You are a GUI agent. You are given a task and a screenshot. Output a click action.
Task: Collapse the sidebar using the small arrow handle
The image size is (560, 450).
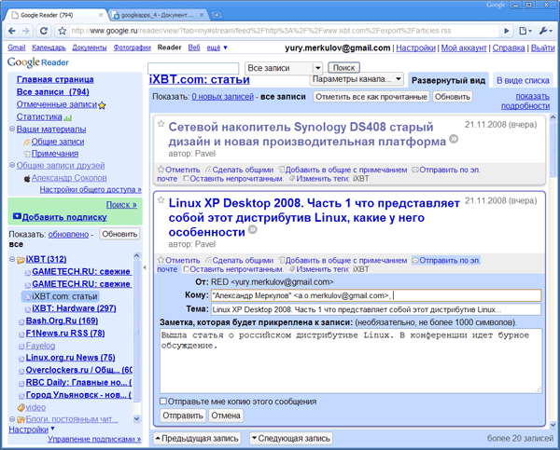point(145,267)
